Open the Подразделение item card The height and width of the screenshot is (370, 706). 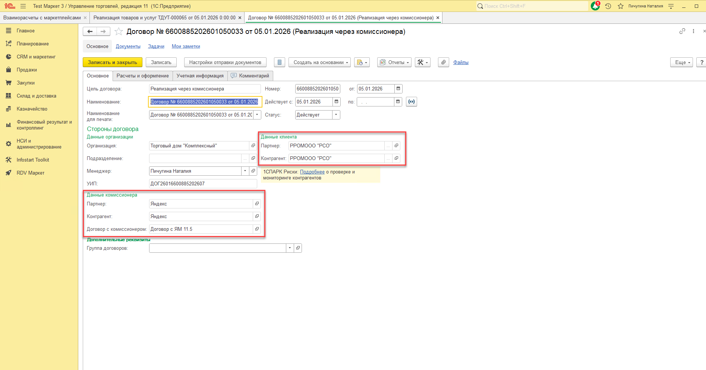(x=253, y=158)
